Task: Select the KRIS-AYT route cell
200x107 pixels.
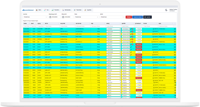Action: [x=52, y=52]
